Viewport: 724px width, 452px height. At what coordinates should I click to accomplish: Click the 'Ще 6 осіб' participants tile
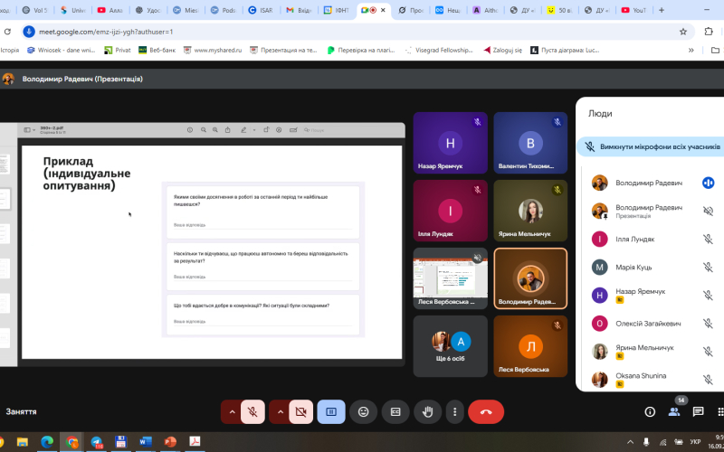pyautogui.click(x=450, y=346)
